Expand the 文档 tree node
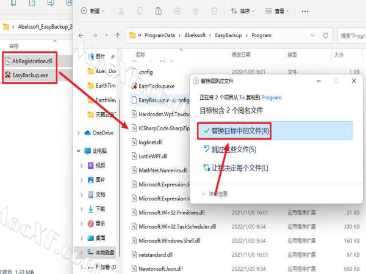Viewport: 366px width, 274px height. click(x=82, y=194)
